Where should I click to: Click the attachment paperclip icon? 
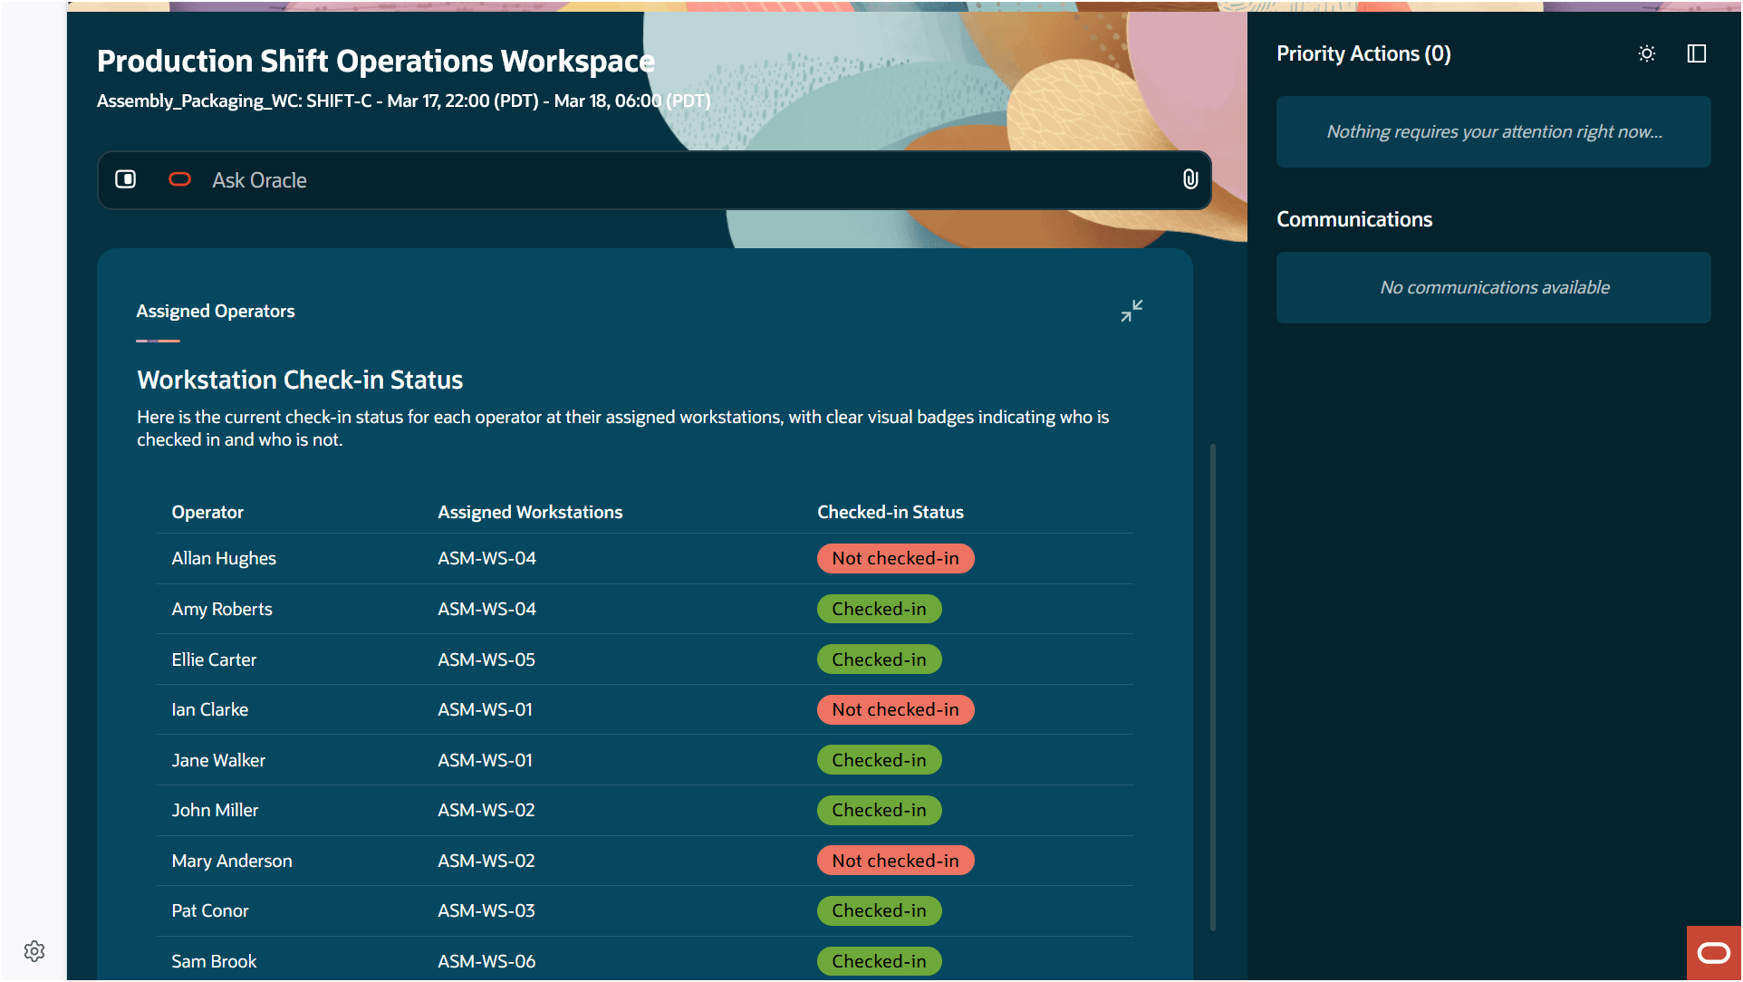pyautogui.click(x=1190, y=179)
